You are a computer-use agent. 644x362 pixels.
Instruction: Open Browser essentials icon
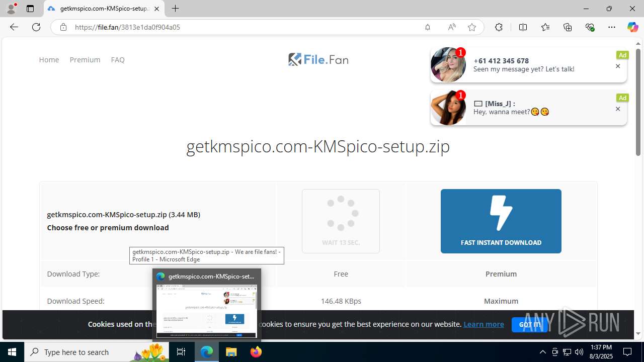[x=590, y=27]
